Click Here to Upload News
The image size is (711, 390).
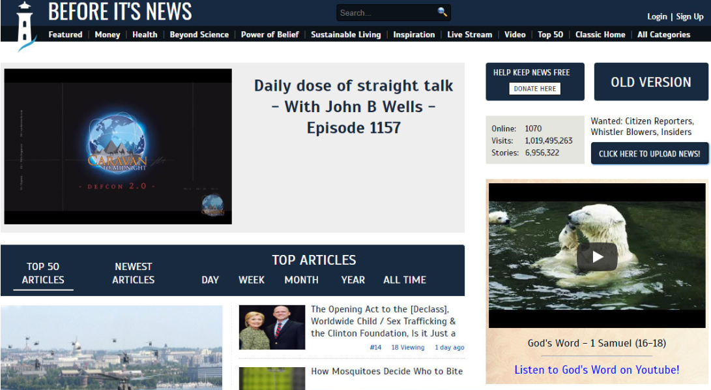(649, 153)
